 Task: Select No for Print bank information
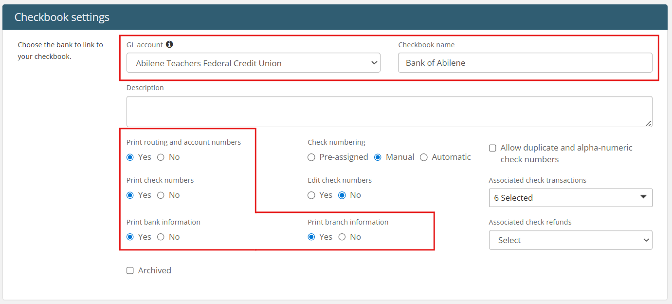tap(161, 237)
